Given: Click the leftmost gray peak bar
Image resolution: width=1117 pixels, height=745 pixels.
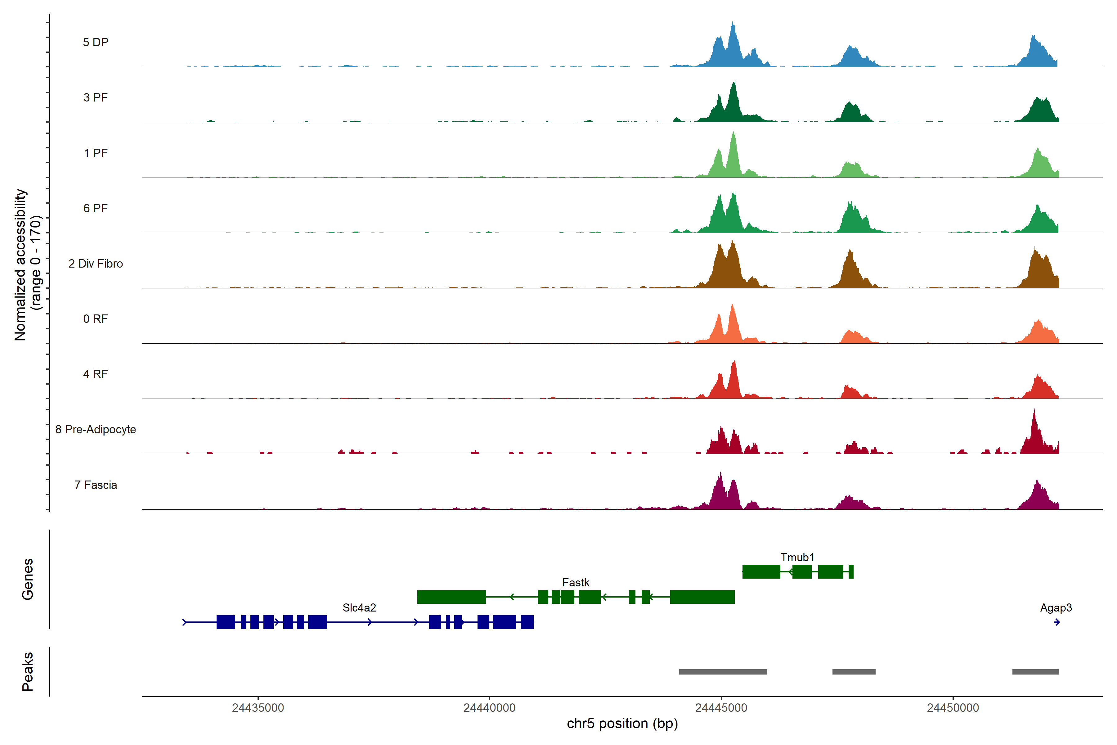Looking at the screenshot, I should (x=723, y=672).
